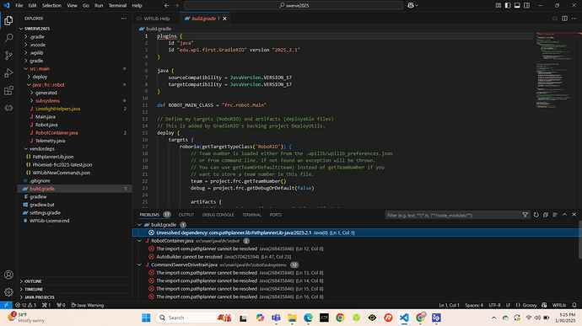Image resolution: width=582 pixels, height=326 pixels.
Task: Open the Extensions view
Action: pos(8,90)
